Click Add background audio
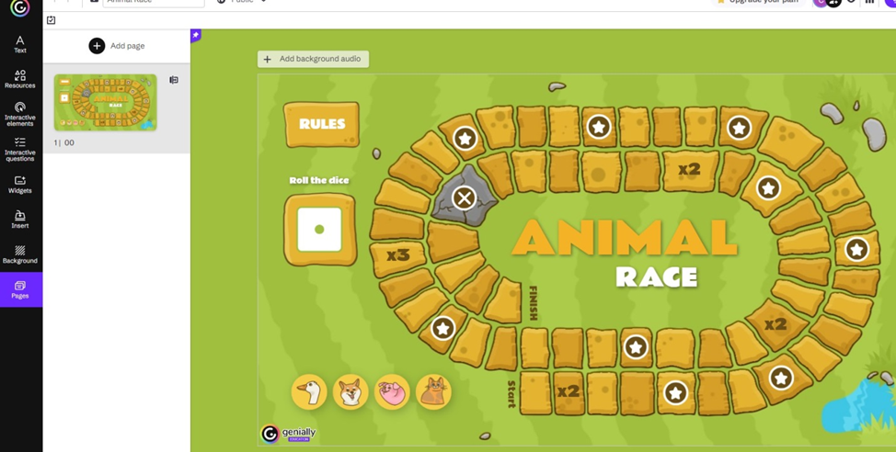 313,59
